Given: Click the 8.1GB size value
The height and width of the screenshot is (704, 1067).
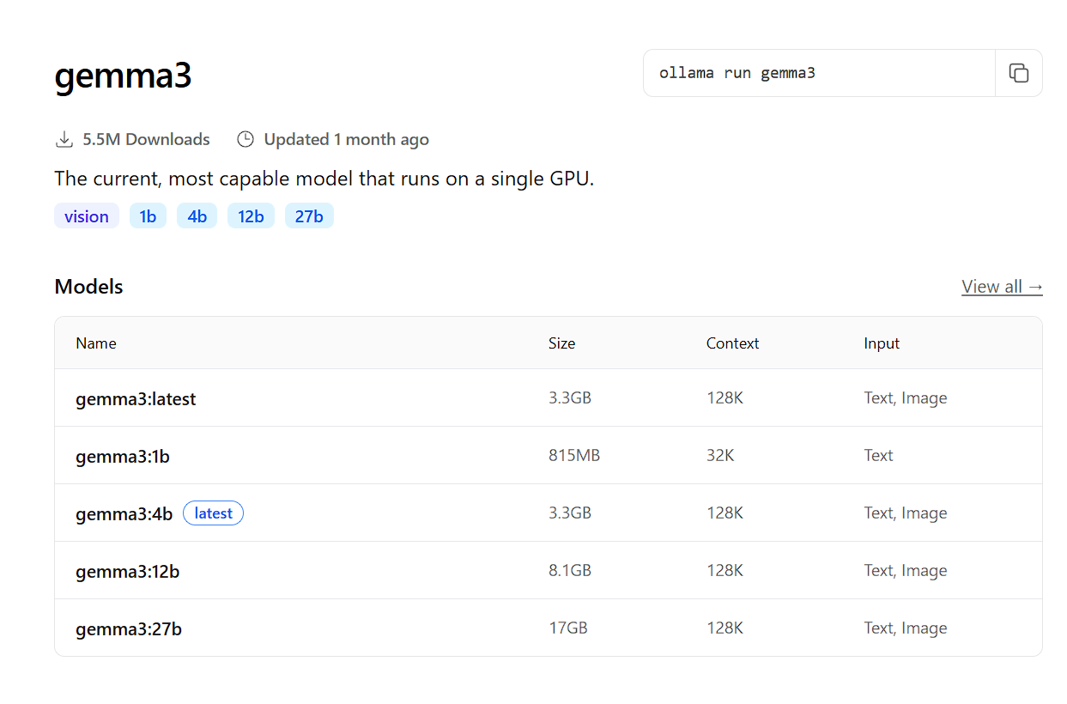Looking at the screenshot, I should (x=570, y=571).
